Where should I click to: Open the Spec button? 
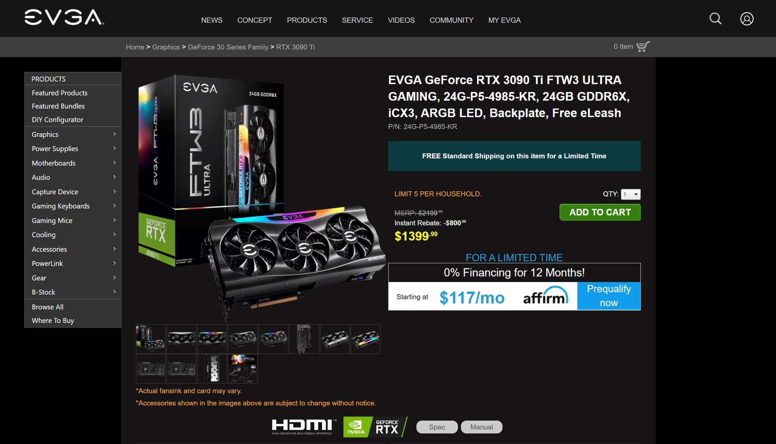point(437,427)
